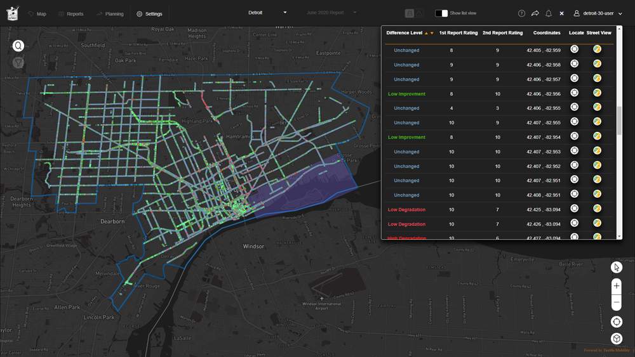Click the Difference Level column header
The height and width of the screenshot is (357, 635).
pyautogui.click(x=404, y=33)
